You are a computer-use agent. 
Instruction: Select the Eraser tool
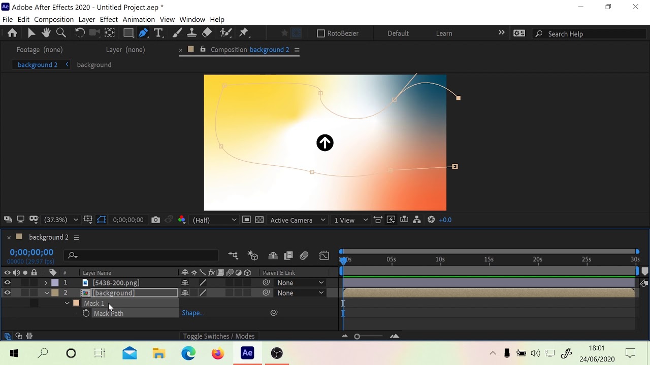tap(207, 33)
